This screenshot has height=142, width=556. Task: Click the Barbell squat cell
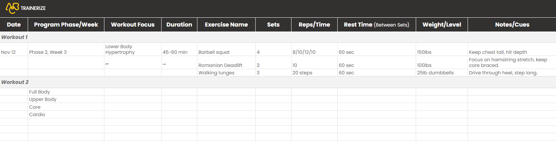(226, 49)
